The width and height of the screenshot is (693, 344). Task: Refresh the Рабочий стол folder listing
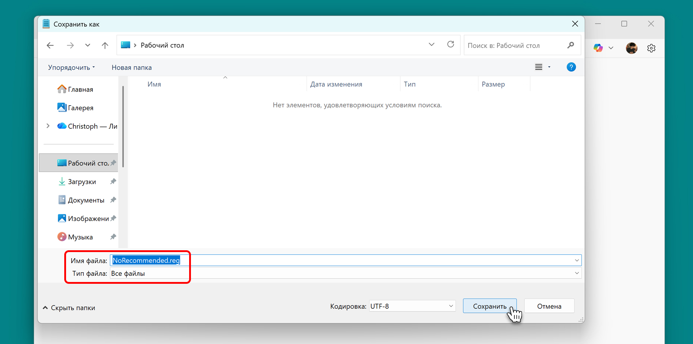tap(450, 45)
